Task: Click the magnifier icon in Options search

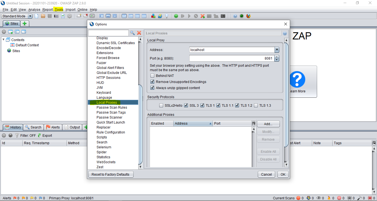Action: 132,33
